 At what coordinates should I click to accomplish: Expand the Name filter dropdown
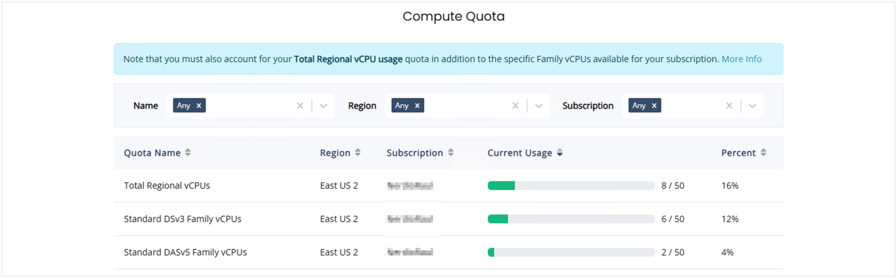(324, 106)
